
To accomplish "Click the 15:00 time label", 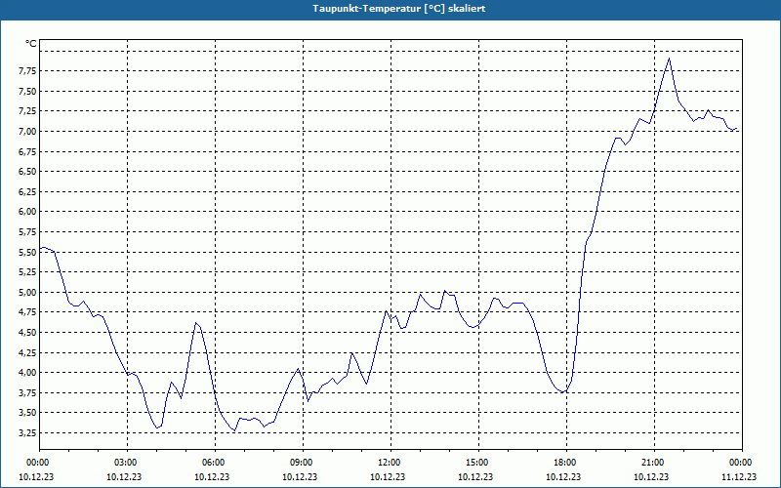I will (x=478, y=463).
